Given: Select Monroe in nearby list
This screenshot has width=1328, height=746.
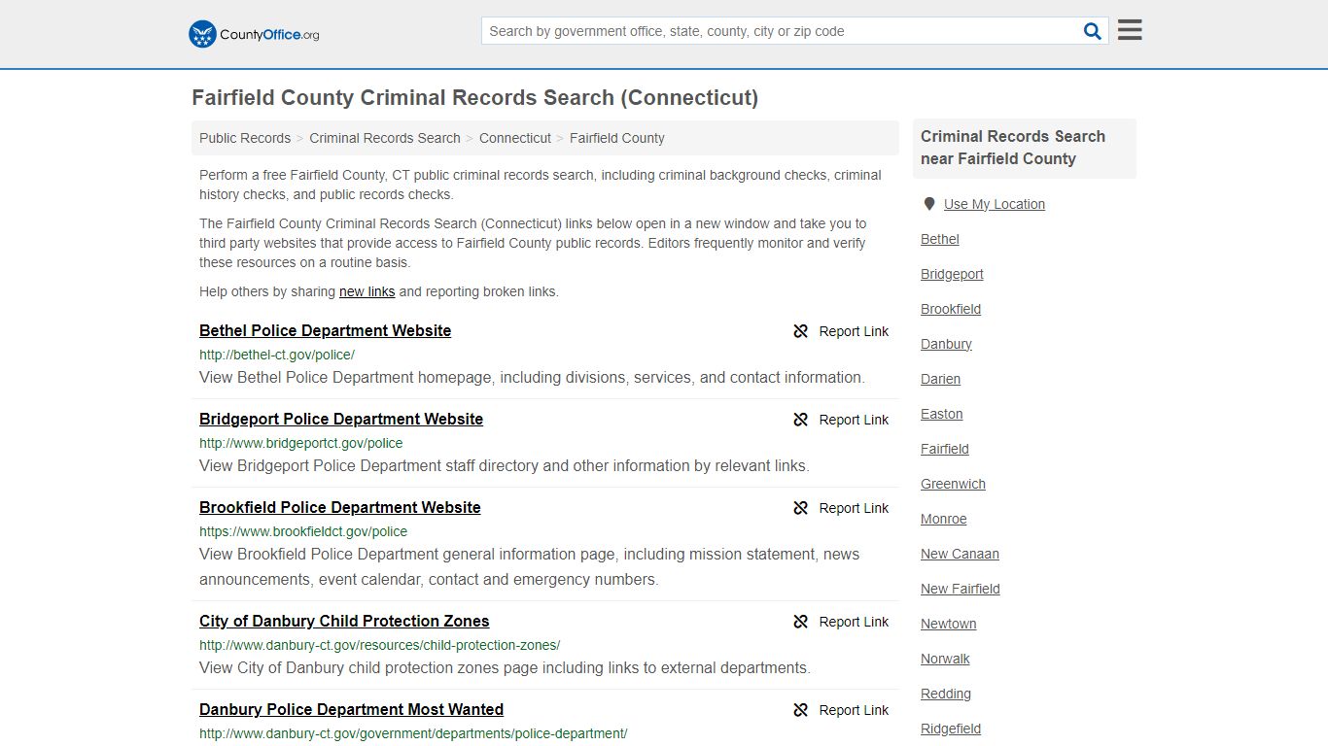Looking at the screenshot, I should pyautogui.click(x=944, y=519).
